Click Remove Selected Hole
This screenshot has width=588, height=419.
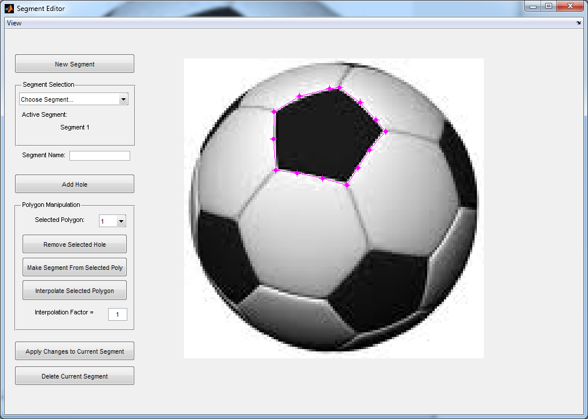[75, 244]
